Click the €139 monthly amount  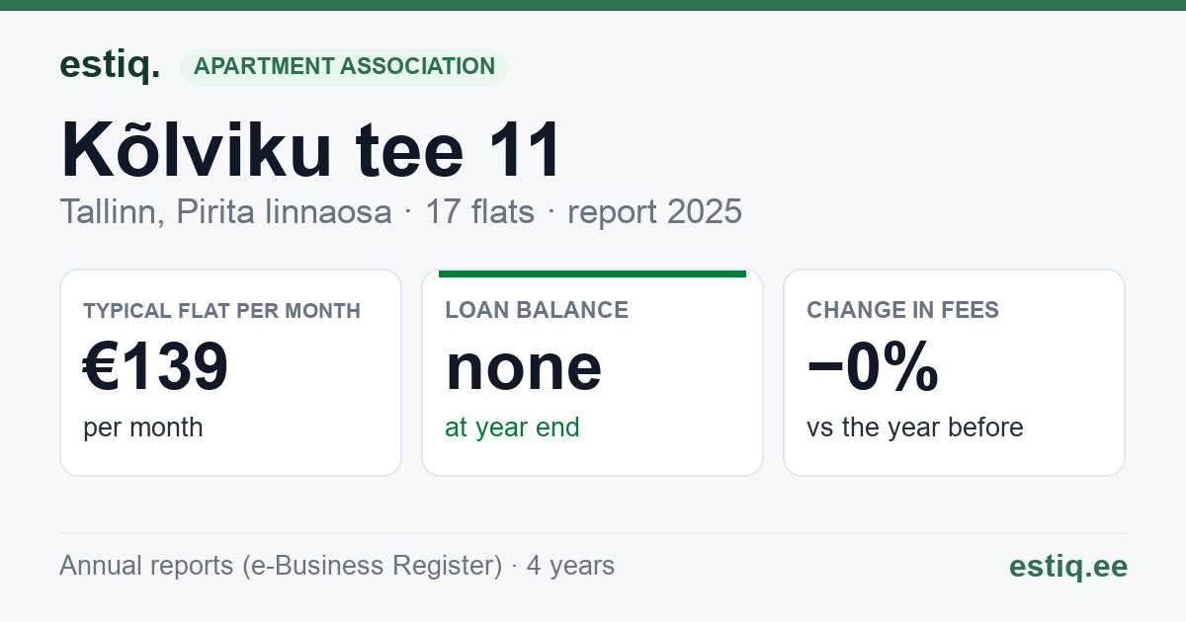[x=156, y=366]
